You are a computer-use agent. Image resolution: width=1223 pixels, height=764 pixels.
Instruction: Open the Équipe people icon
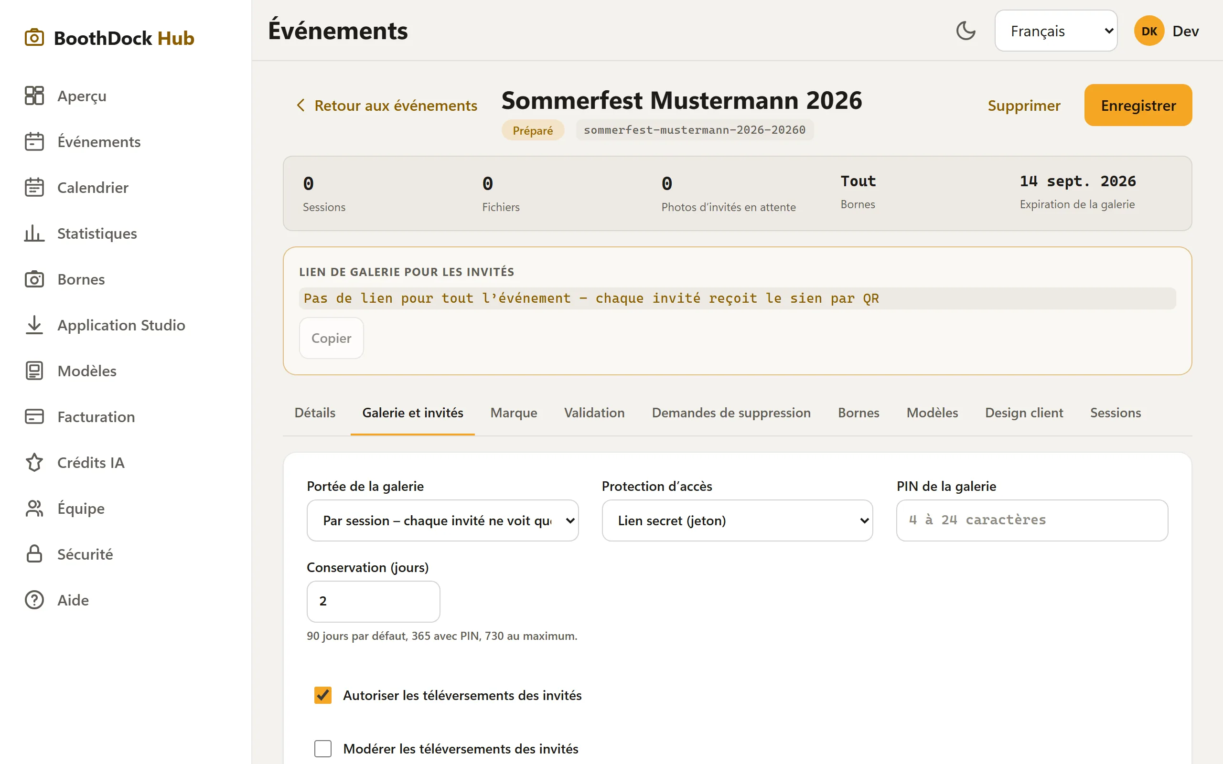click(x=34, y=509)
